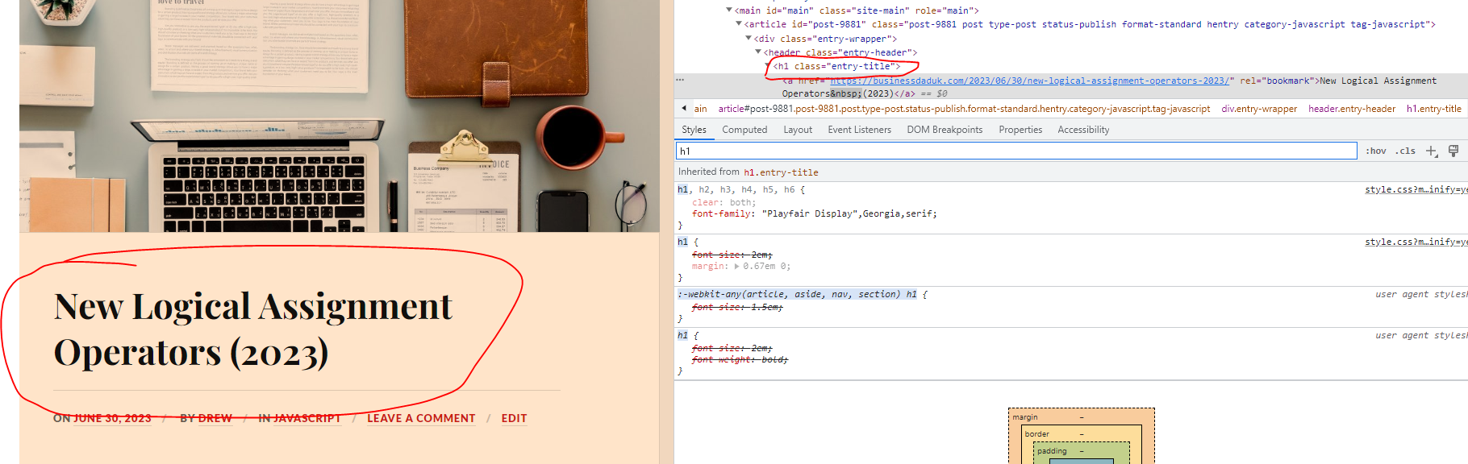Viewport: 1468px width, 464px height.
Task: Toggle the :hov element state panel
Action: 1375,151
